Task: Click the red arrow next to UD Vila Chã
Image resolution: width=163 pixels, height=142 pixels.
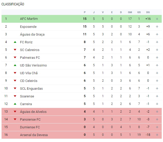Action: click(15, 73)
